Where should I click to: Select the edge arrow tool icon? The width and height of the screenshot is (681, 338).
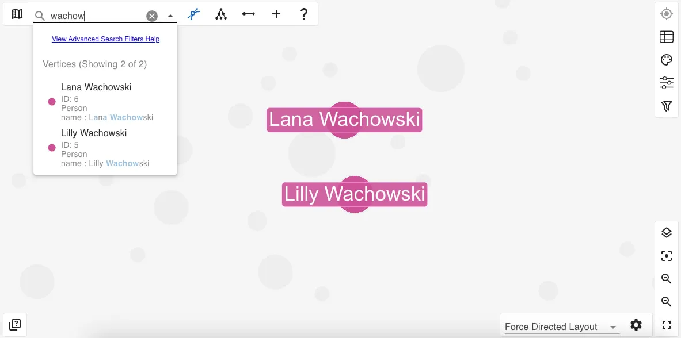[249, 14]
